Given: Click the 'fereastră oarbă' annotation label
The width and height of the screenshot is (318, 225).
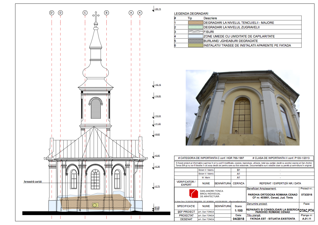Looking at the screenshot, I should [x=33, y=181].
